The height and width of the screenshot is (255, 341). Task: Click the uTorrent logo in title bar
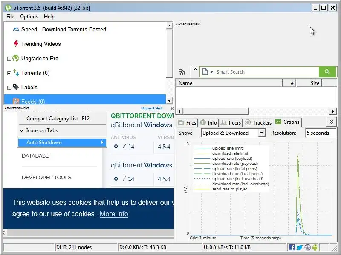pyautogui.click(x=8, y=8)
